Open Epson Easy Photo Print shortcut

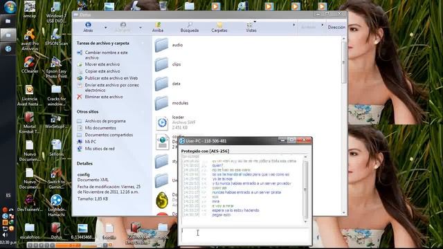pyautogui.click(x=56, y=68)
